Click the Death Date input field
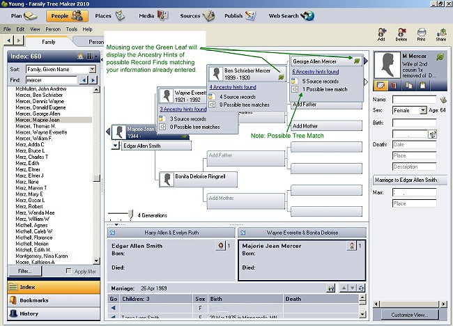Image resolution: width=453 pixels, height=326 pixels. pyautogui.click(x=414, y=145)
